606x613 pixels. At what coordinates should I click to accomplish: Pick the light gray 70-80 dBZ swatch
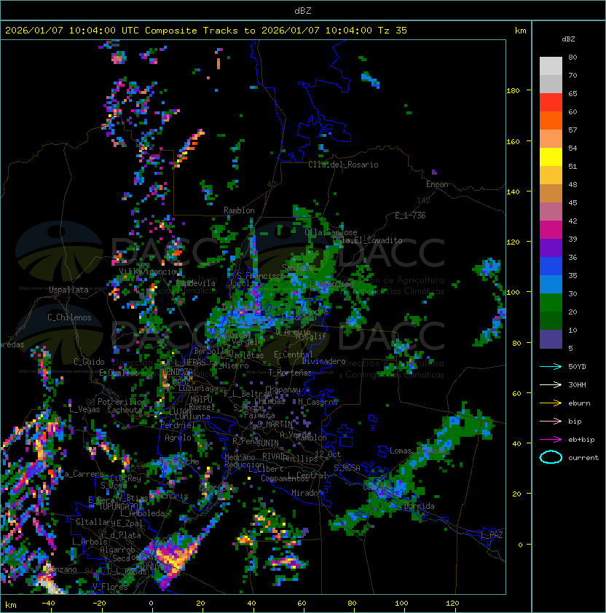click(551, 66)
